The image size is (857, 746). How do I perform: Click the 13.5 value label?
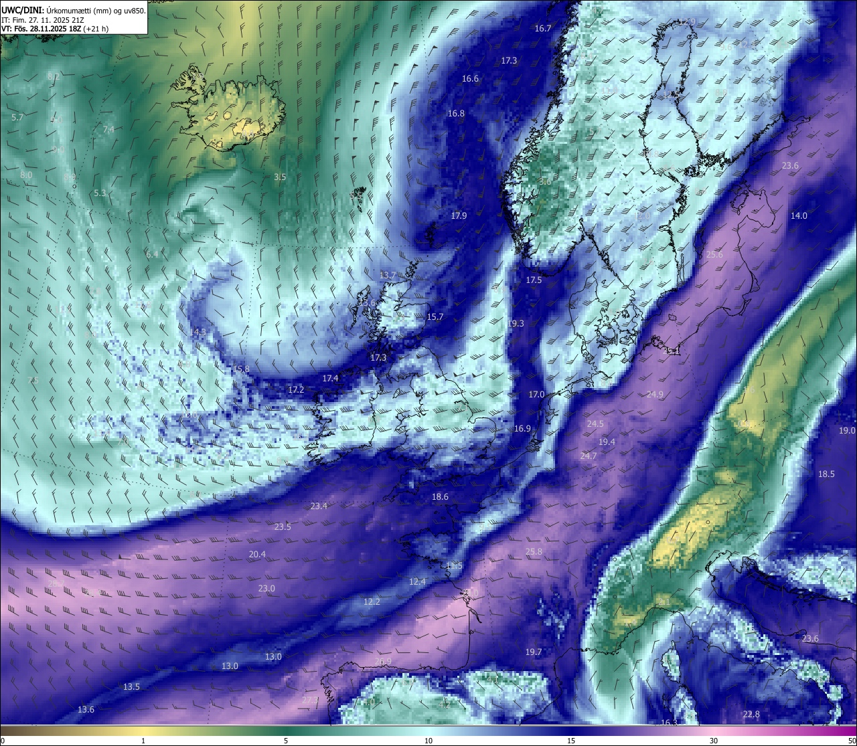click(131, 687)
